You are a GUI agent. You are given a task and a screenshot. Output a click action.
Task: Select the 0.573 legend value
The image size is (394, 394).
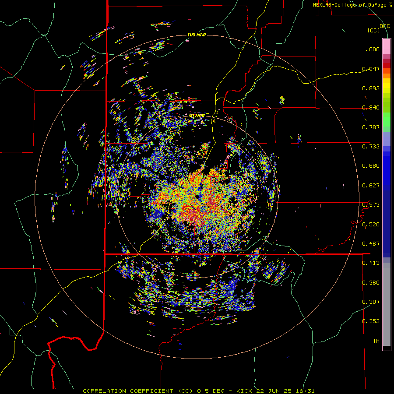tap(371, 205)
